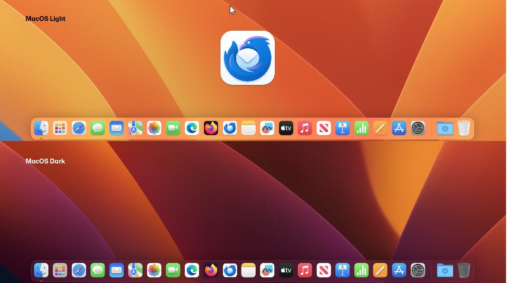Image resolution: width=507 pixels, height=283 pixels.
Task: Open Downloads folder in the light dock
Action: [445, 128]
